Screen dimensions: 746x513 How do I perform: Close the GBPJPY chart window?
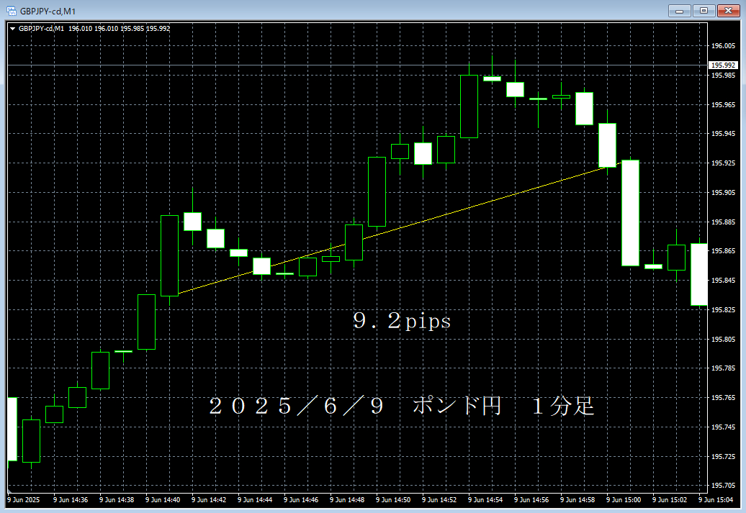[729, 11]
